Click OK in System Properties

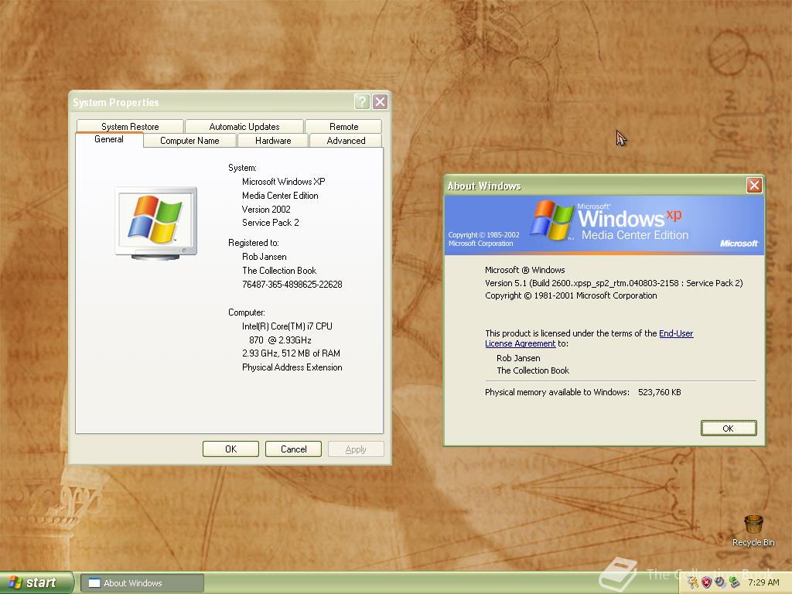[230, 449]
